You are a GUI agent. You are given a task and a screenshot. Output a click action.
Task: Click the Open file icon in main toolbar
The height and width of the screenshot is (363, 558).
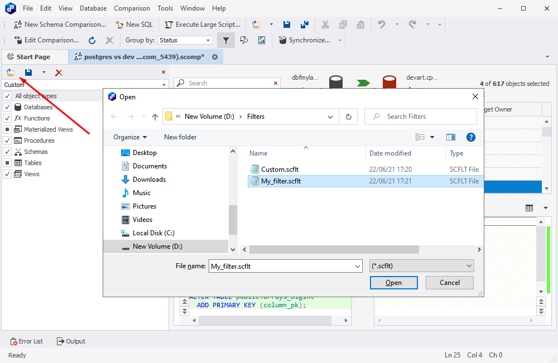click(x=256, y=25)
